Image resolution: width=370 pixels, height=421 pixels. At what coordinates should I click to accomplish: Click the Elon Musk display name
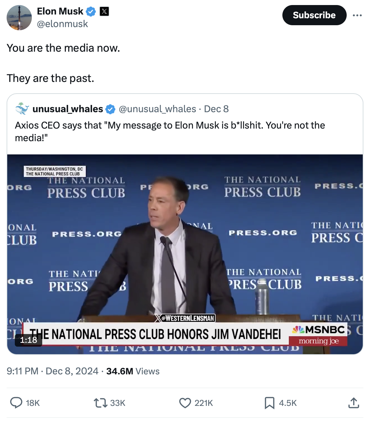click(60, 11)
